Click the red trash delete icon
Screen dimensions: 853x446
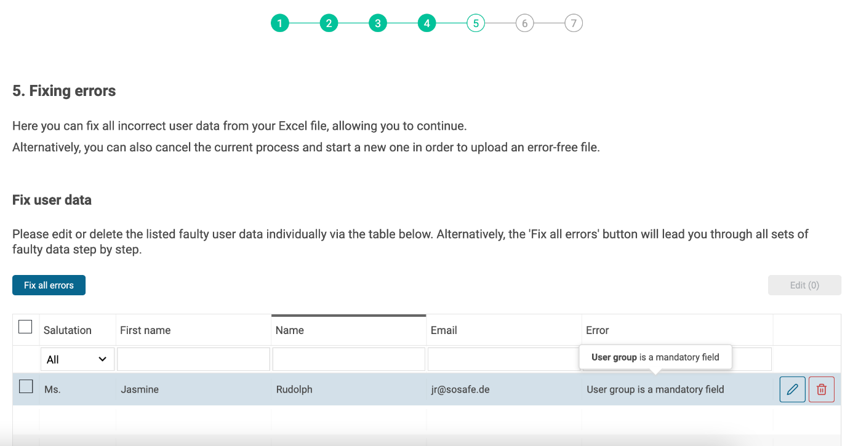pyautogui.click(x=821, y=389)
